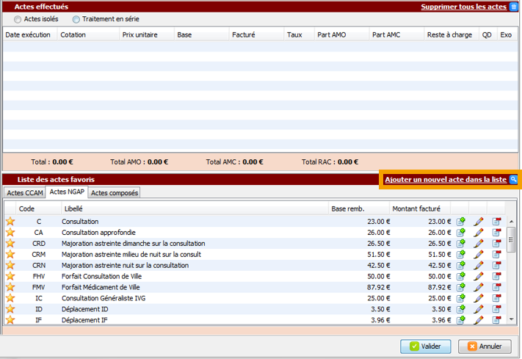Edit the Consultation approfondie act with pencil

click(479, 233)
